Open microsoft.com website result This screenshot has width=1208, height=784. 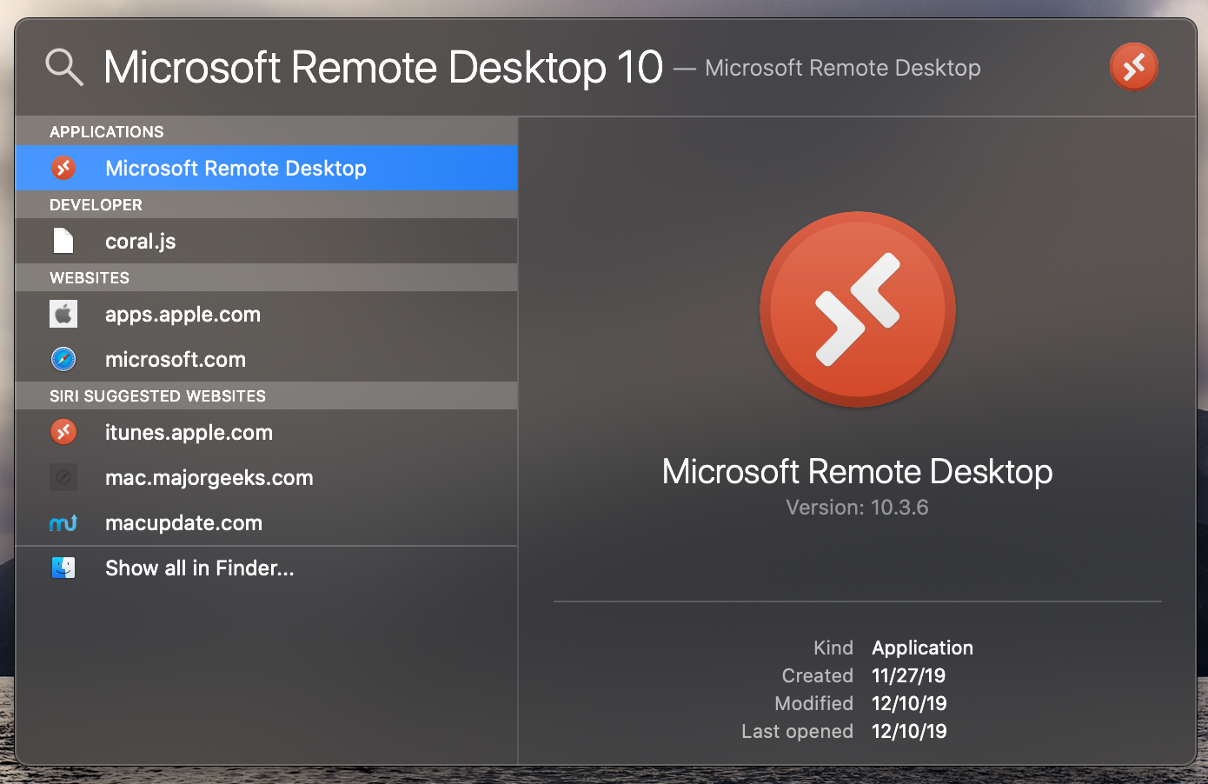266,359
